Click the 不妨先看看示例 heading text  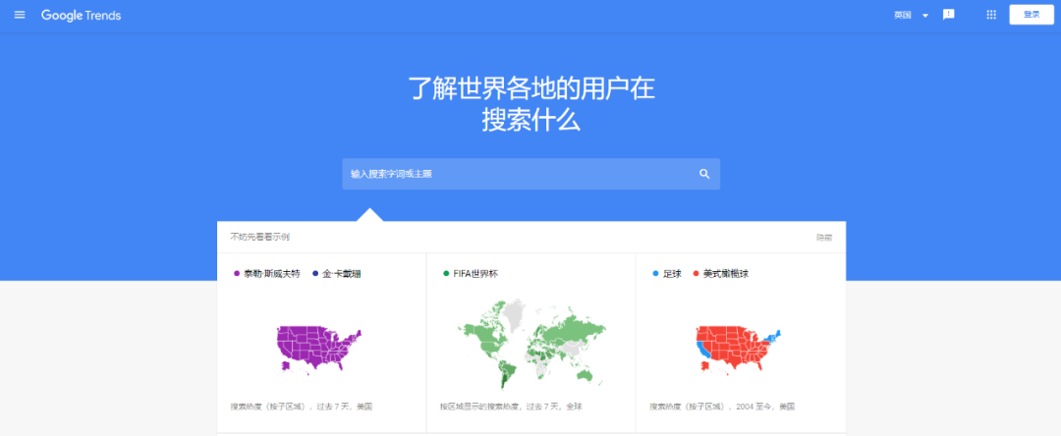click(259, 238)
